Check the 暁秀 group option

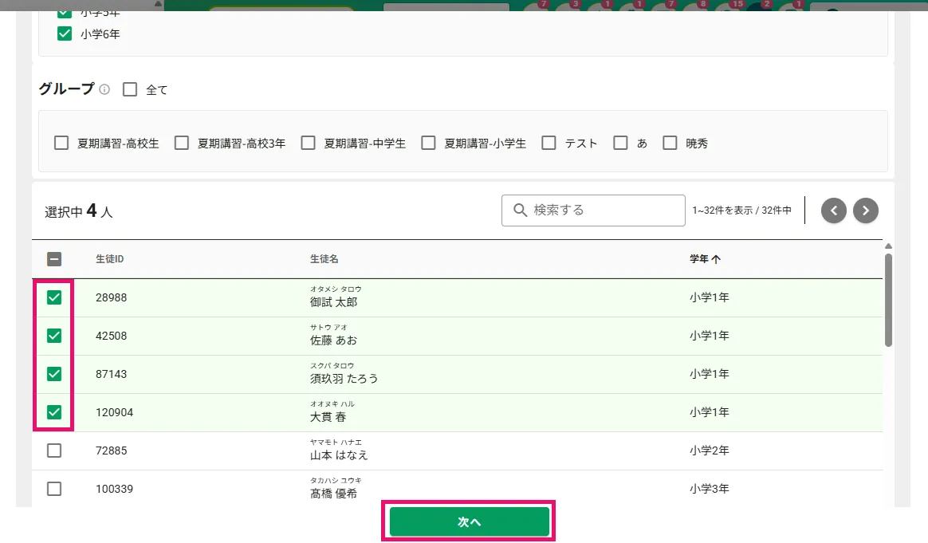click(x=670, y=143)
